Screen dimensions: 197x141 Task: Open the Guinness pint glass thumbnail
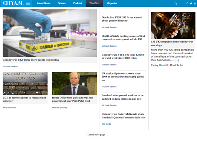[x=173, y=26]
